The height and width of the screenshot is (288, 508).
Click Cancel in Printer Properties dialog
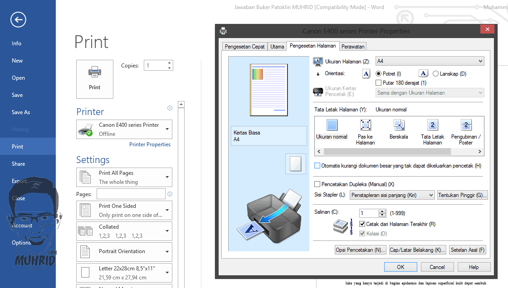437,267
